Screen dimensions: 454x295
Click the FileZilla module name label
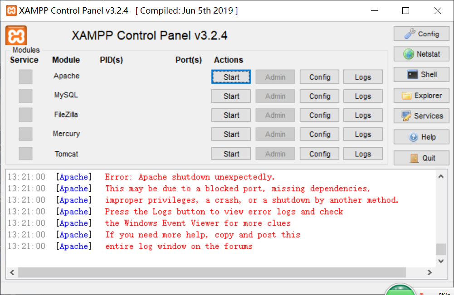click(66, 115)
